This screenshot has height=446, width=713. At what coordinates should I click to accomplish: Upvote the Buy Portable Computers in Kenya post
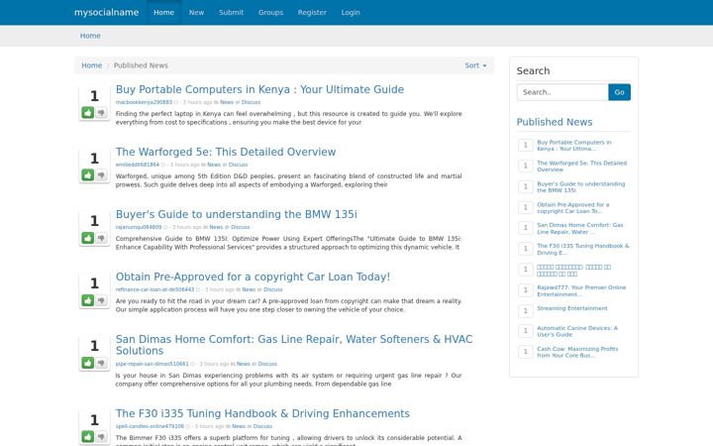(x=88, y=112)
